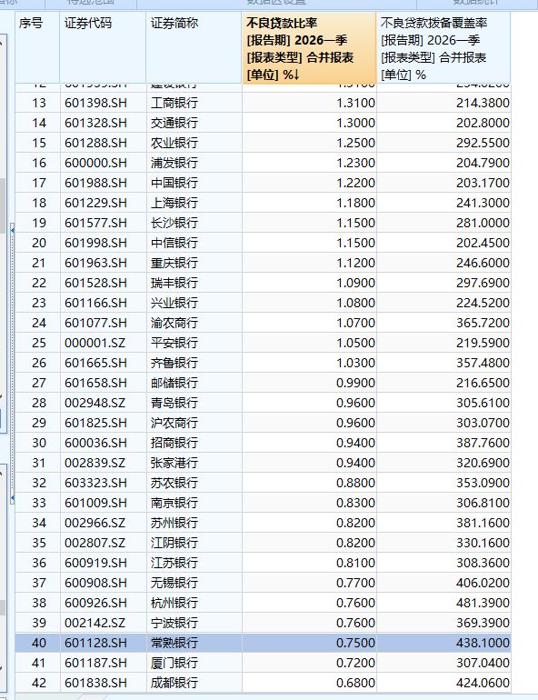The height and width of the screenshot is (700, 538).
Task: Click 杭州银行 coverage value 481.3900
Action: coord(443,603)
